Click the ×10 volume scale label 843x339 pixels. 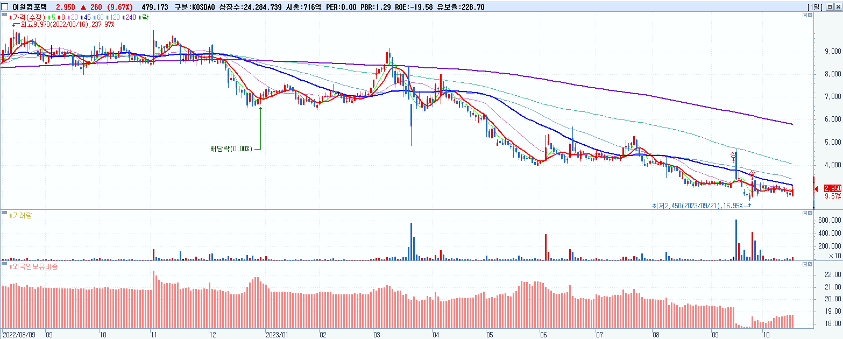point(834,256)
